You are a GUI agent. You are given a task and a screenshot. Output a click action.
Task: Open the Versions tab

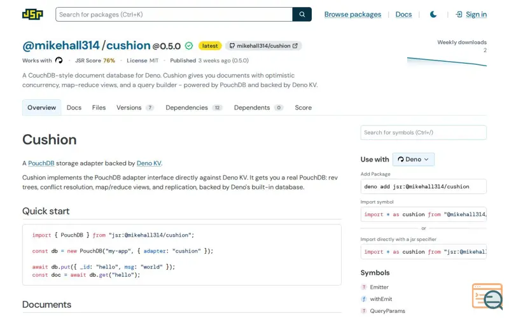[135, 107]
